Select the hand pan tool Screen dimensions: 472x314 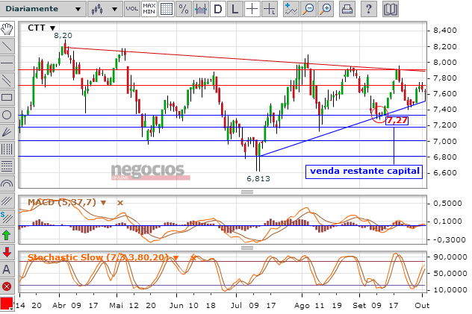click(x=7, y=29)
